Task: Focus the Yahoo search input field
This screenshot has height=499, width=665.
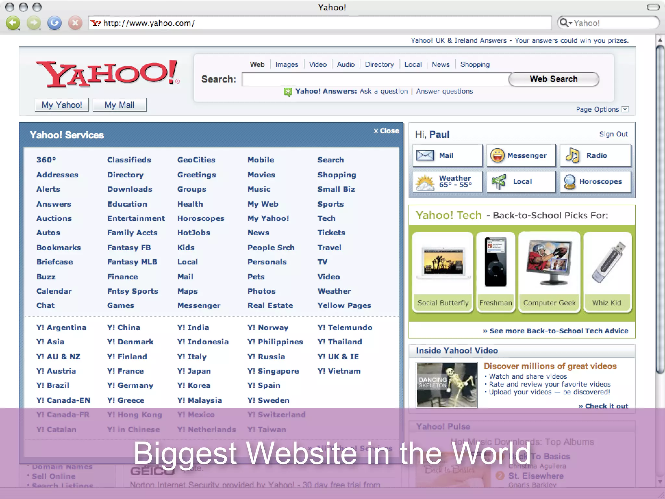Action: coord(375,80)
